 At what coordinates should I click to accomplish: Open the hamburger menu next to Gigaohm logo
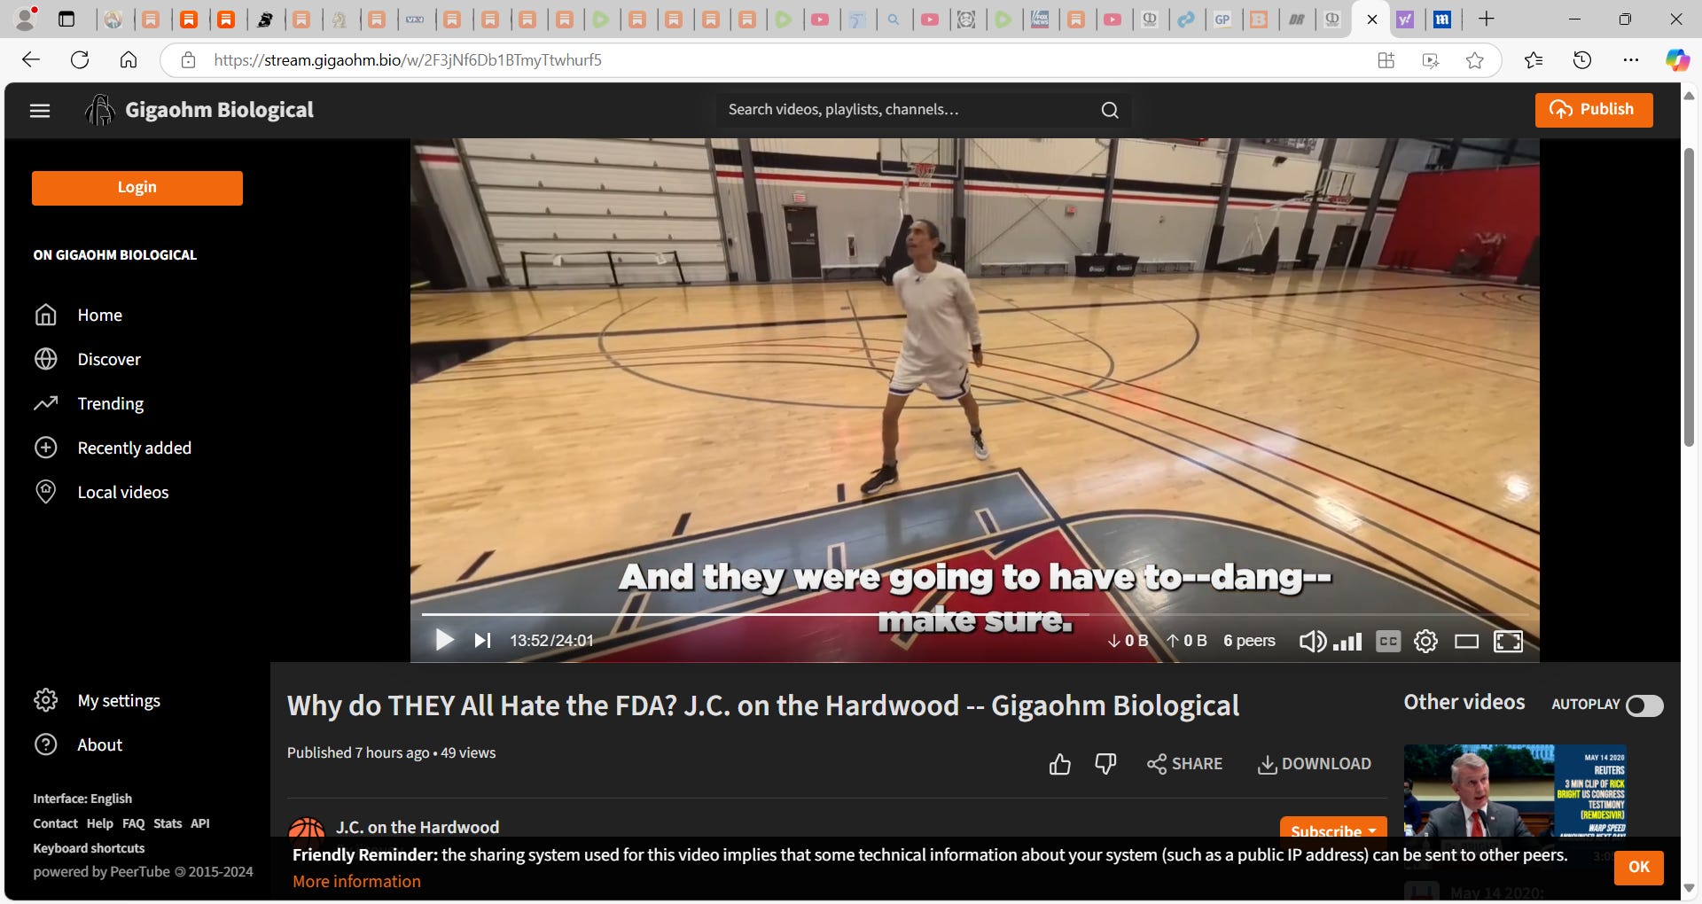coord(40,111)
